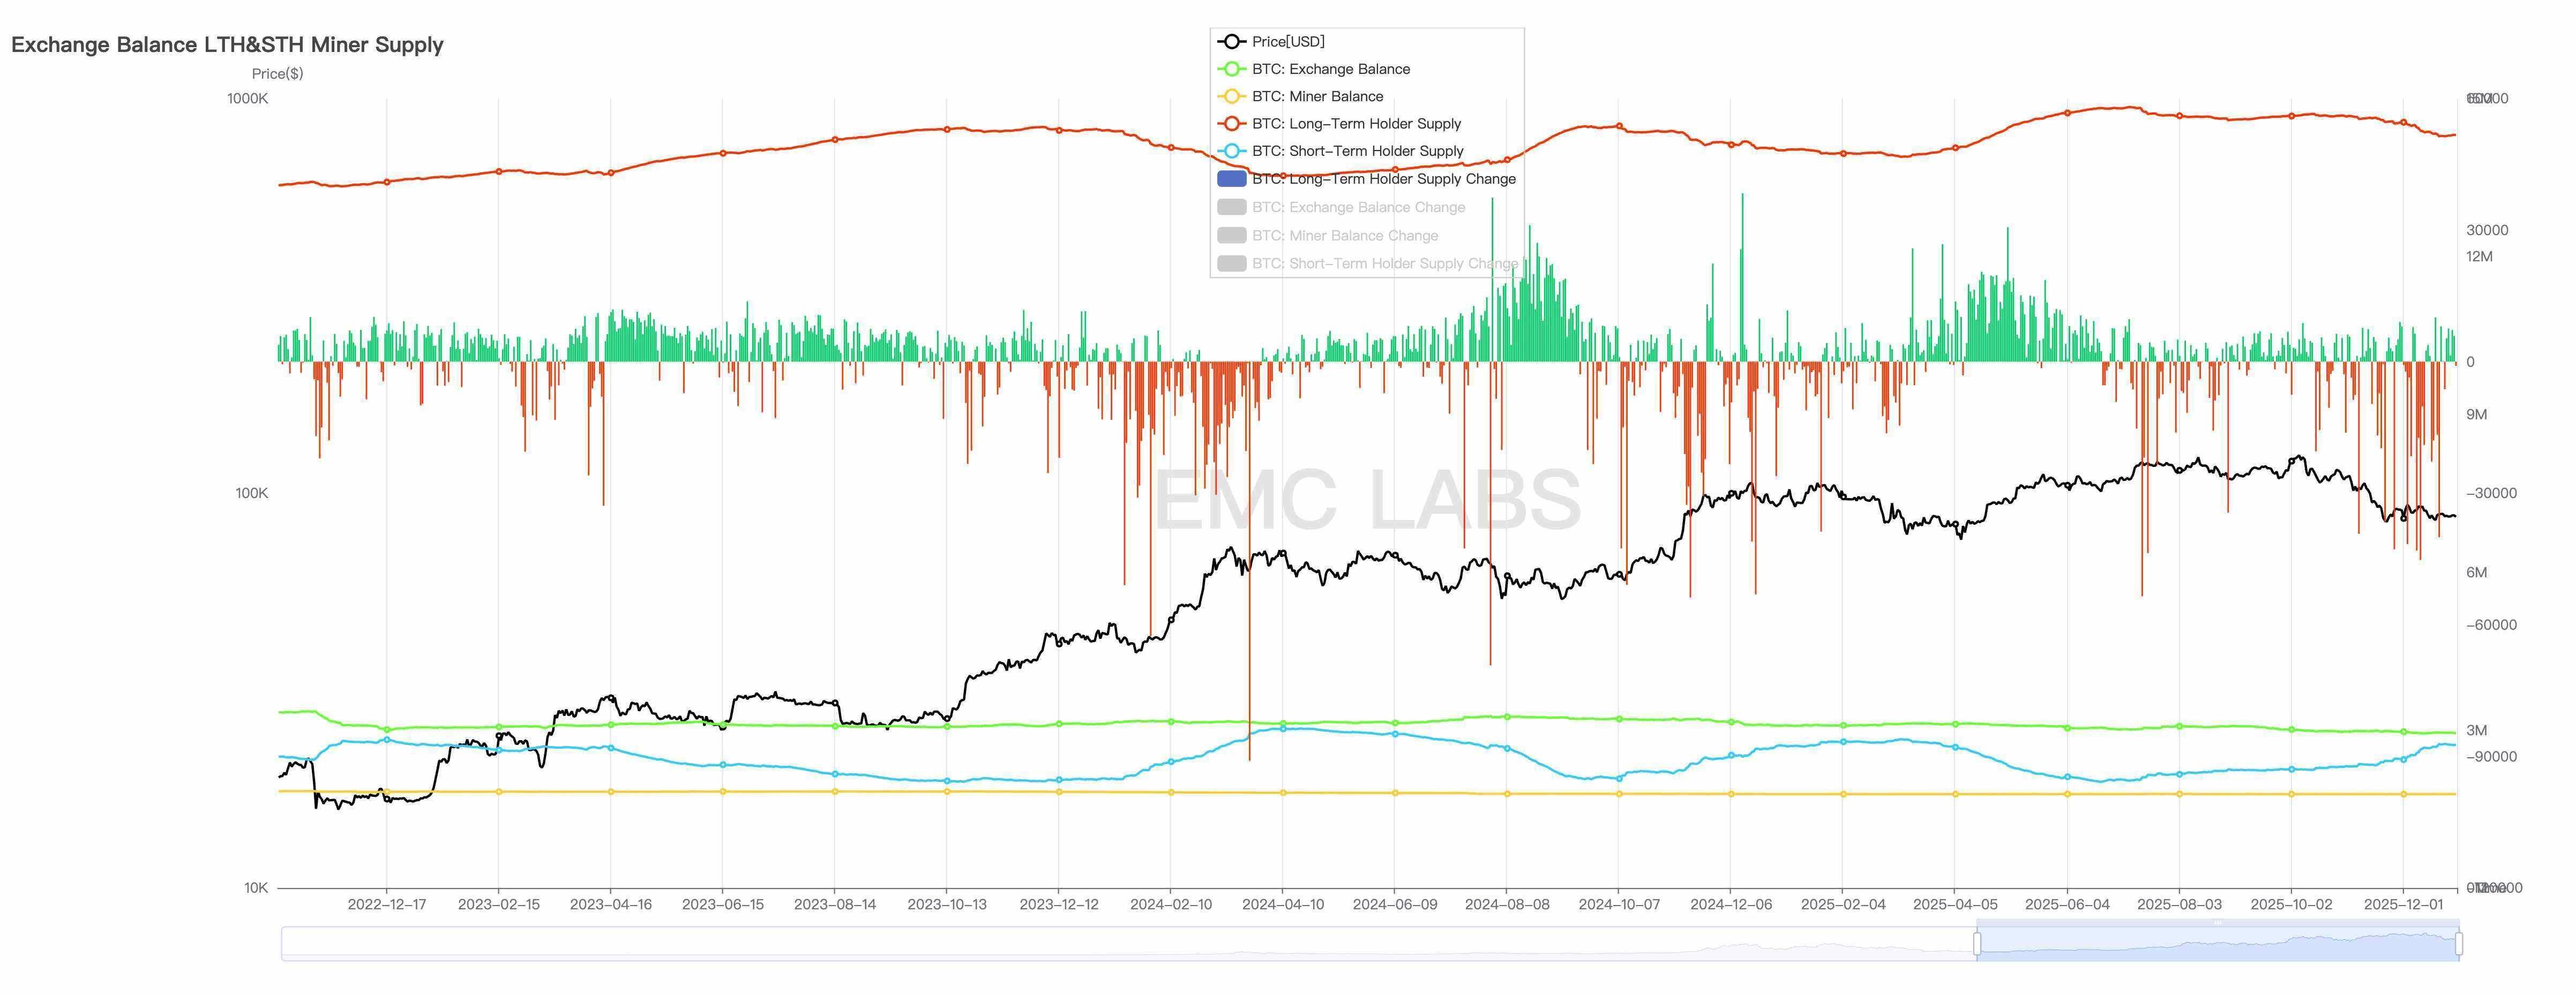The height and width of the screenshot is (995, 2576).
Task: Click the right handle of the date zoom slider
Action: pos(2458,943)
